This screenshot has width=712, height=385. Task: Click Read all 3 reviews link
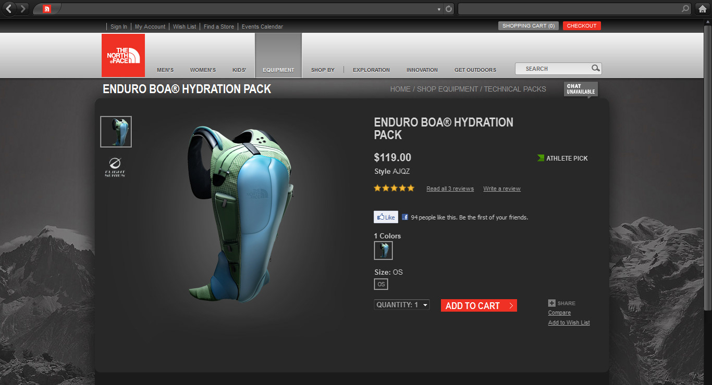tap(450, 188)
